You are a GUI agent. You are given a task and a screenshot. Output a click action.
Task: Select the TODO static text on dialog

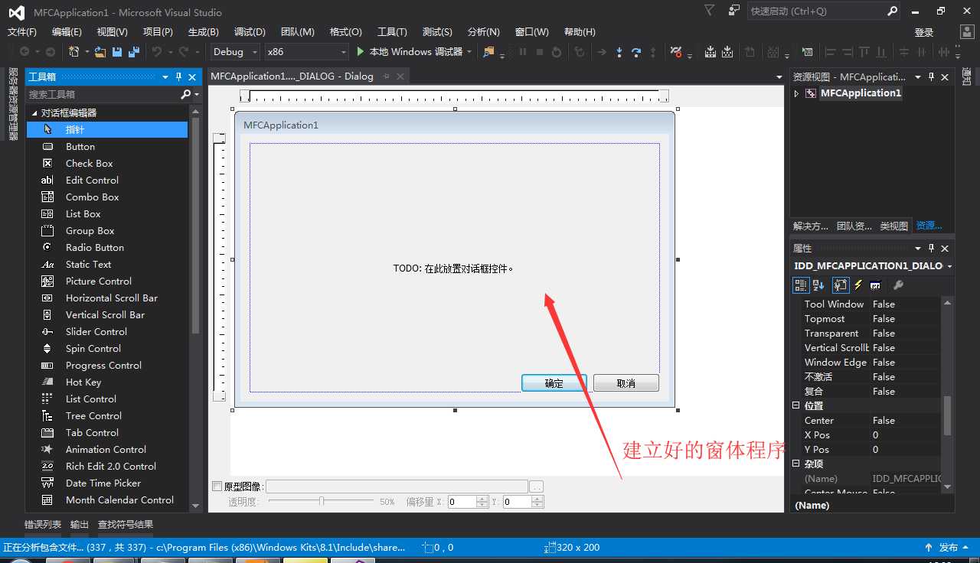[454, 268]
